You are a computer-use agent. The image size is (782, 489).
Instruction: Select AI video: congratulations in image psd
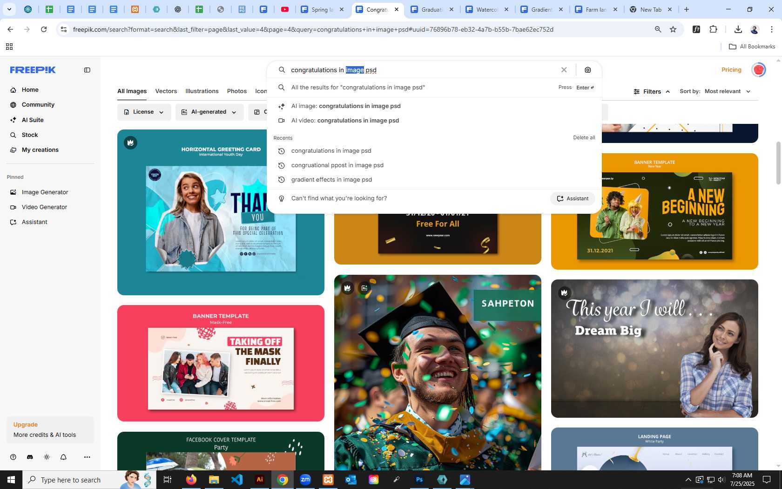coord(434,121)
